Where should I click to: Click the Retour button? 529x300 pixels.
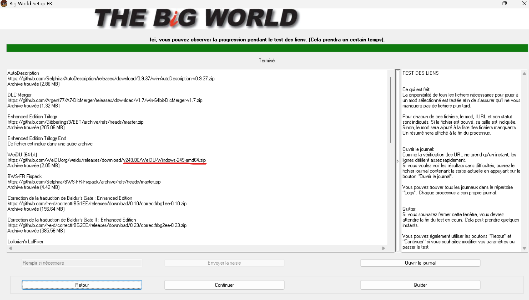tap(82, 285)
